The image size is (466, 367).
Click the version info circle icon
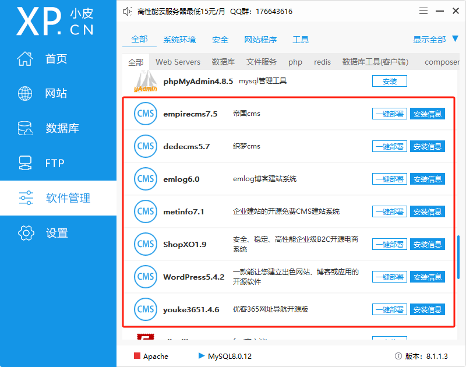pos(398,356)
